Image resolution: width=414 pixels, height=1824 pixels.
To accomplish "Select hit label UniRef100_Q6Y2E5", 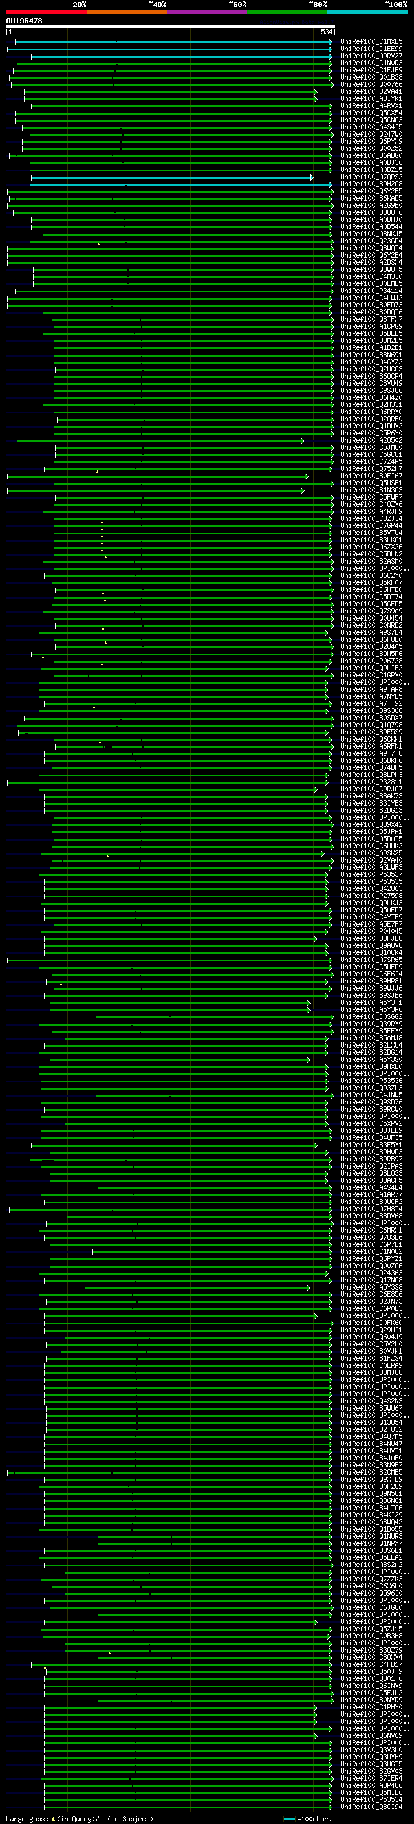I will [x=371, y=191].
